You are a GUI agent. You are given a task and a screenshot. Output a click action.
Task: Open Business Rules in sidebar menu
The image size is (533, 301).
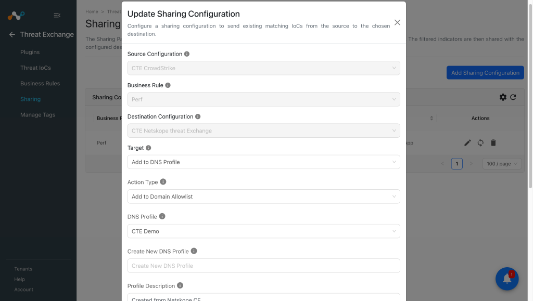pos(40,84)
